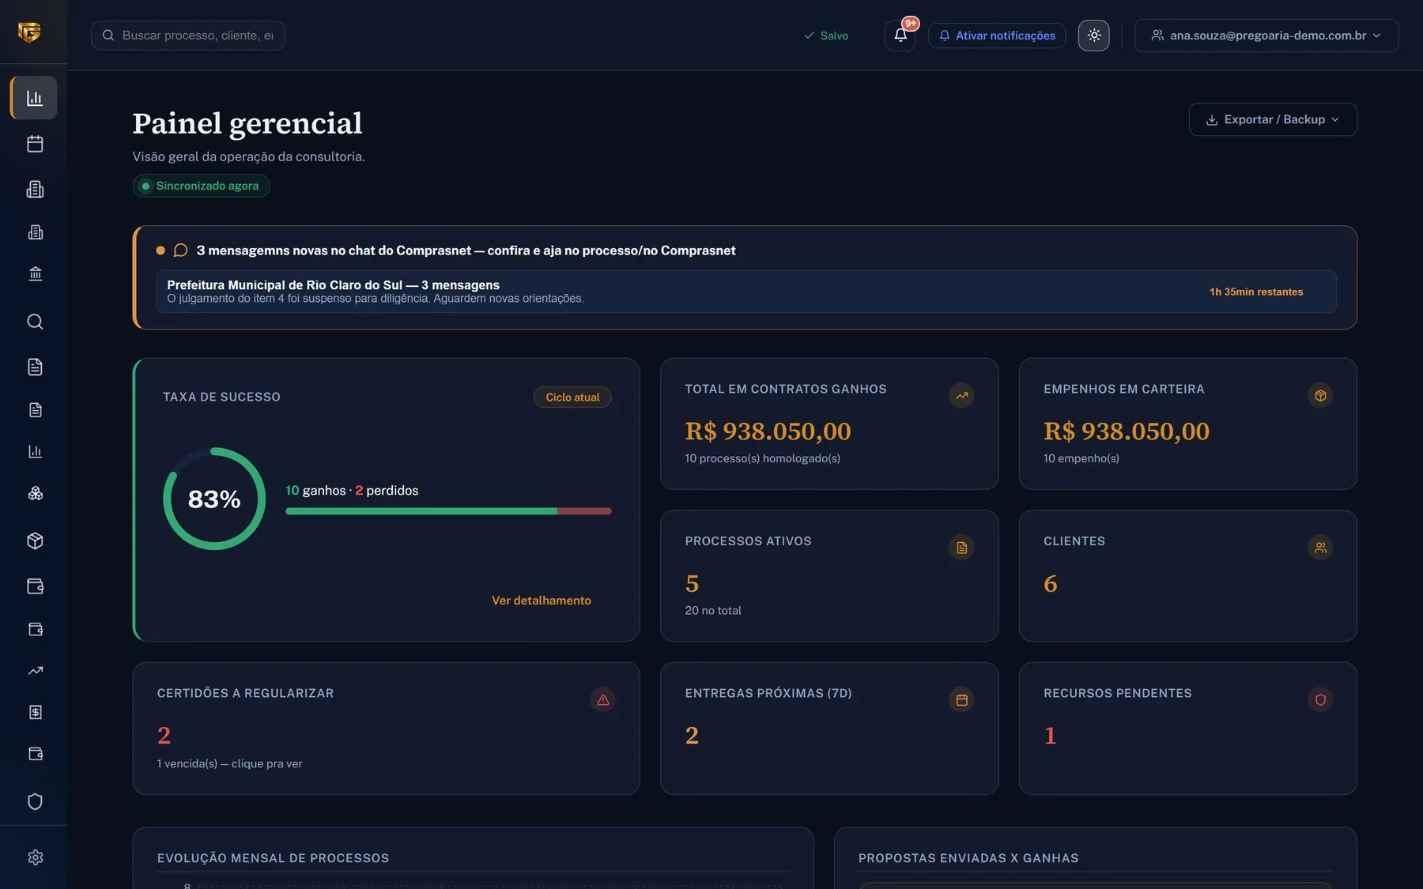Screen dimensions: 1423x889
Task: Open the active dashboard bar-chart sidebar icon
Action: [x=34, y=98]
